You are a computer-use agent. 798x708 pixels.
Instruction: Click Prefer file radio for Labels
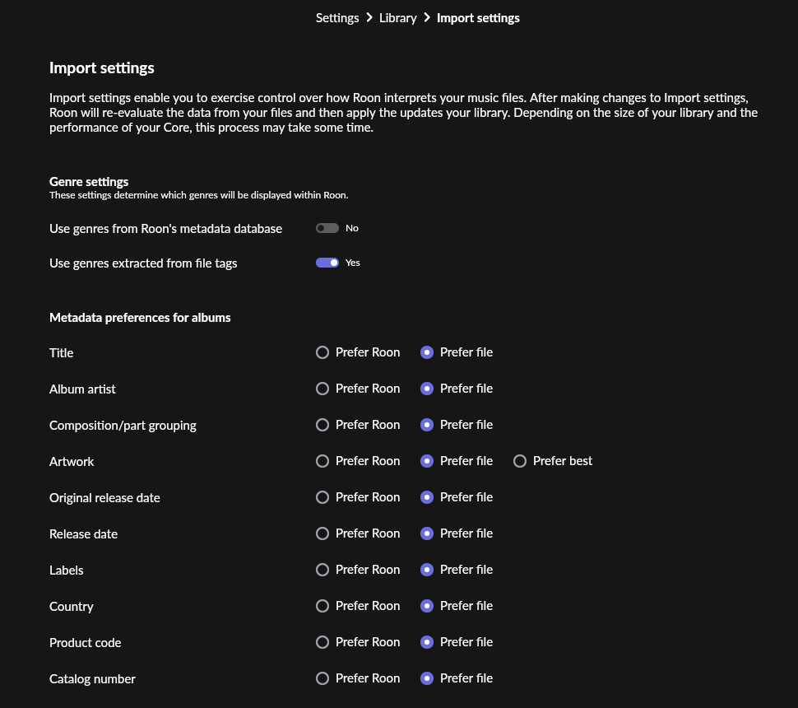click(x=426, y=570)
